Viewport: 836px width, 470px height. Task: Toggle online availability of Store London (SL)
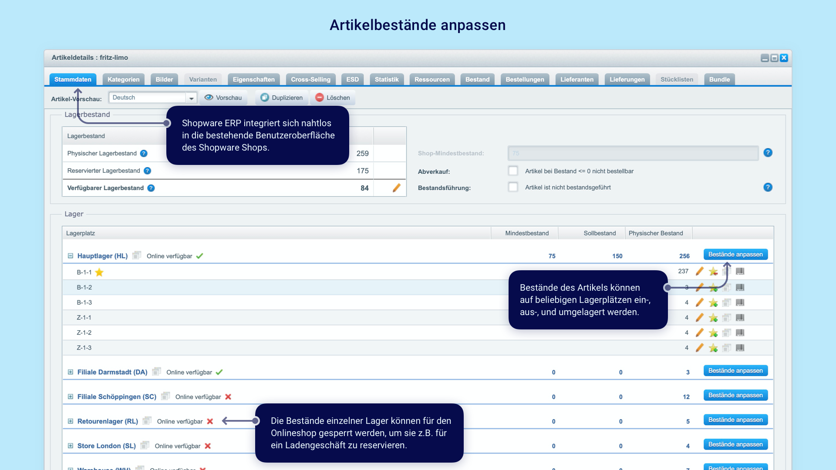(208, 446)
